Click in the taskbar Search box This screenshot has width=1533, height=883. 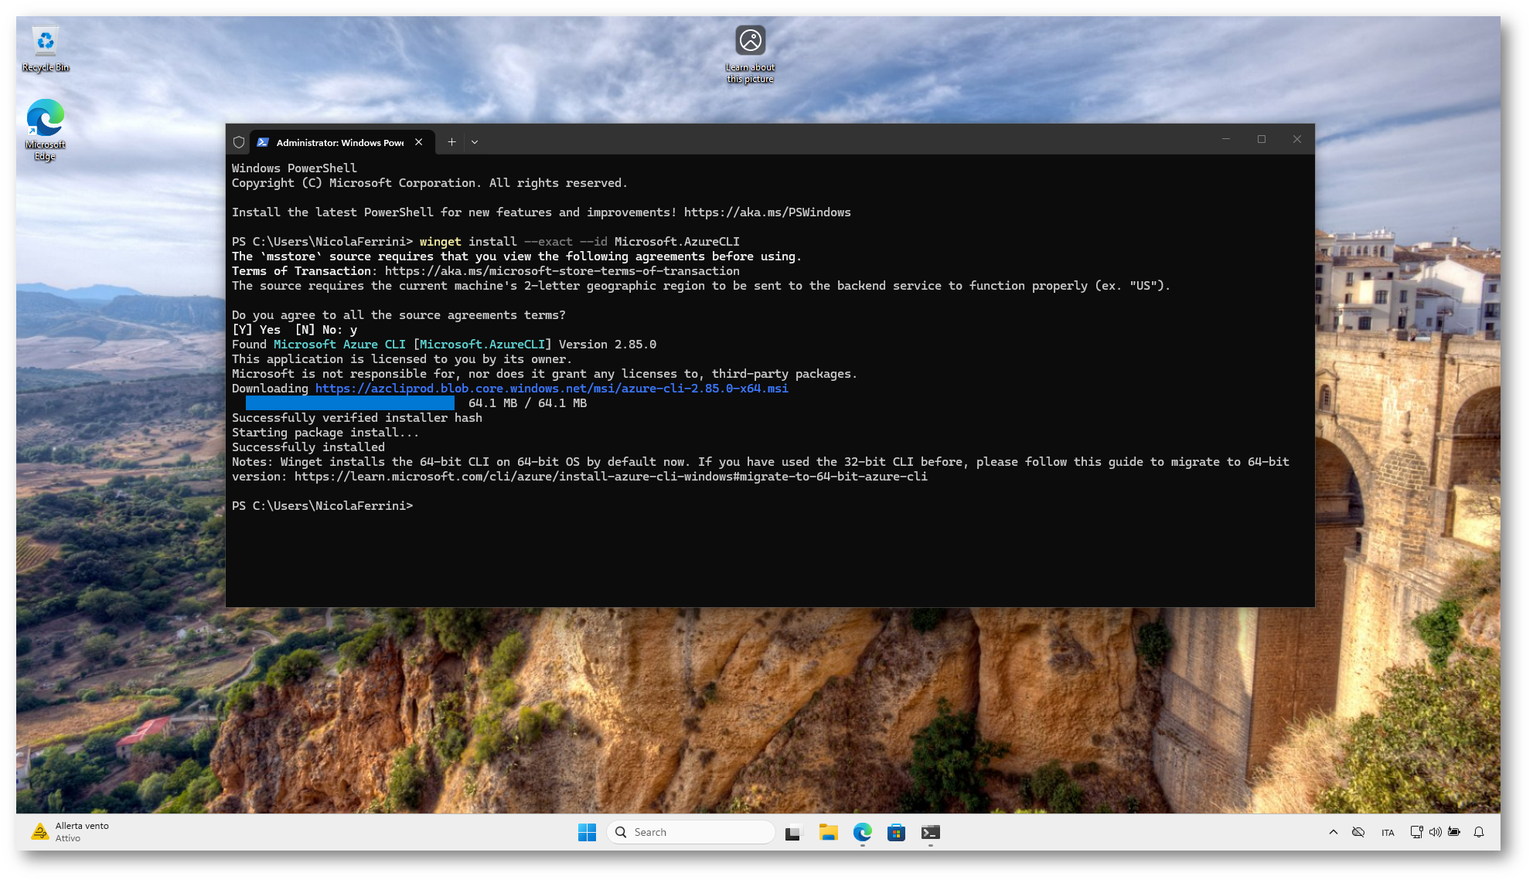click(x=690, y=832)
